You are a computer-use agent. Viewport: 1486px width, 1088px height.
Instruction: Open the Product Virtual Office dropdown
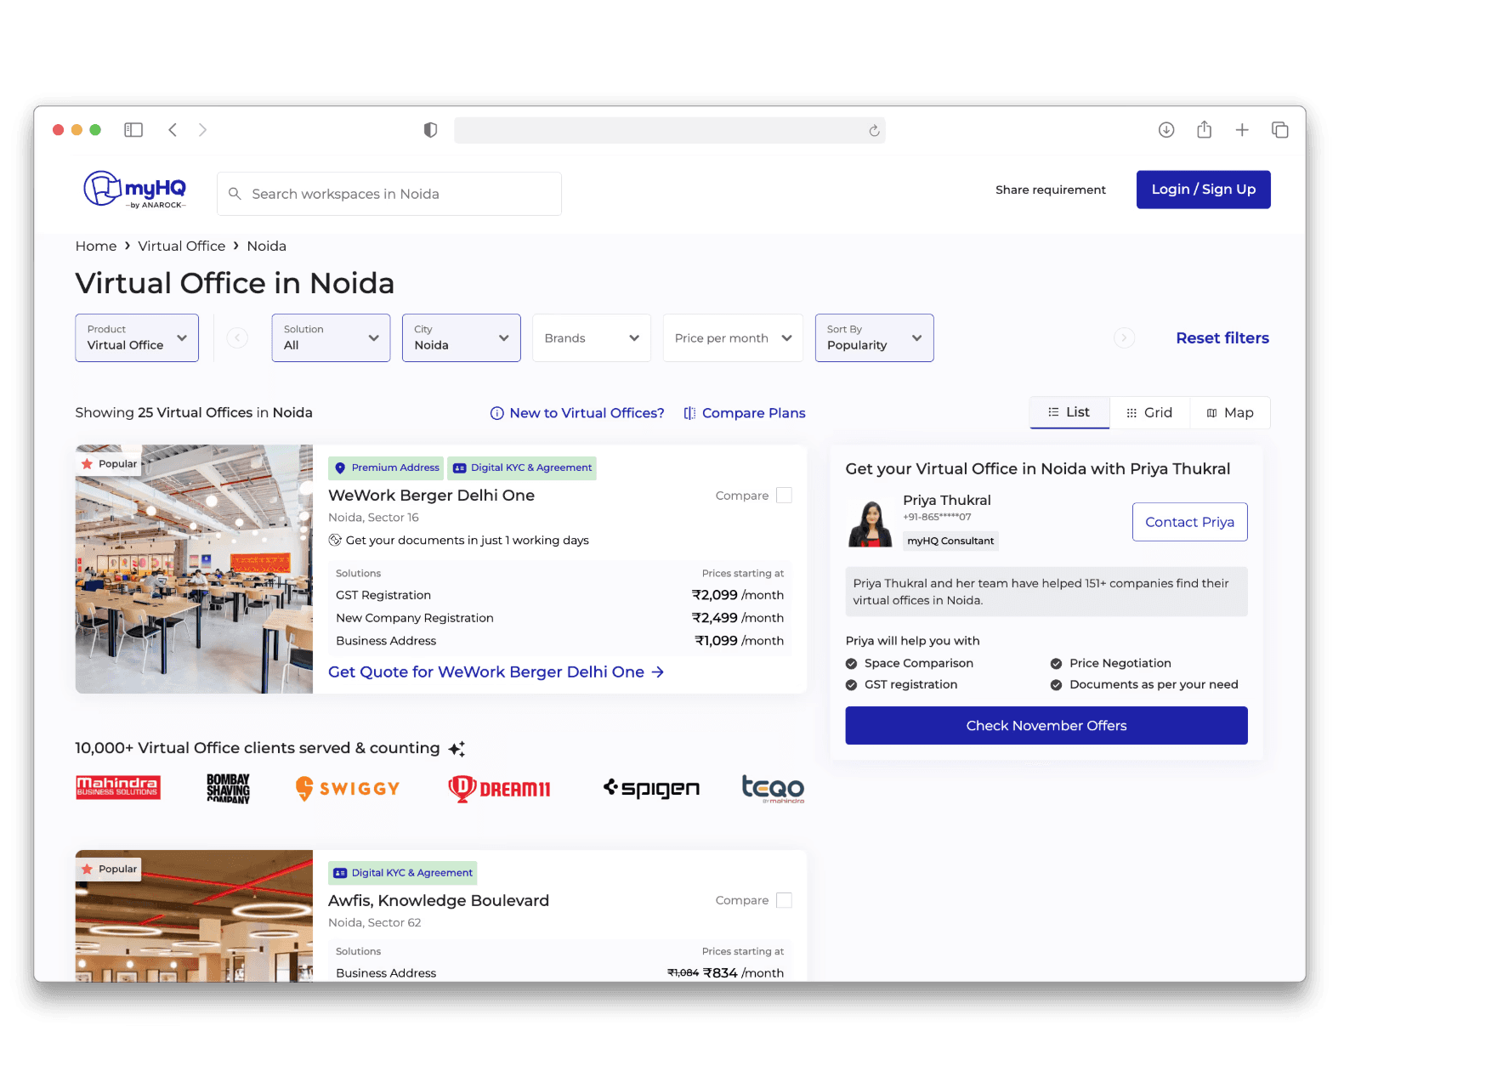coord(137,338)
